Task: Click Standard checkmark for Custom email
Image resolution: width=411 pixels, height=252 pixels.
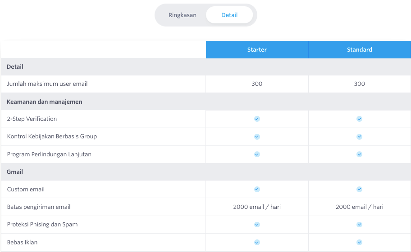Action: (x=359, y=189)
